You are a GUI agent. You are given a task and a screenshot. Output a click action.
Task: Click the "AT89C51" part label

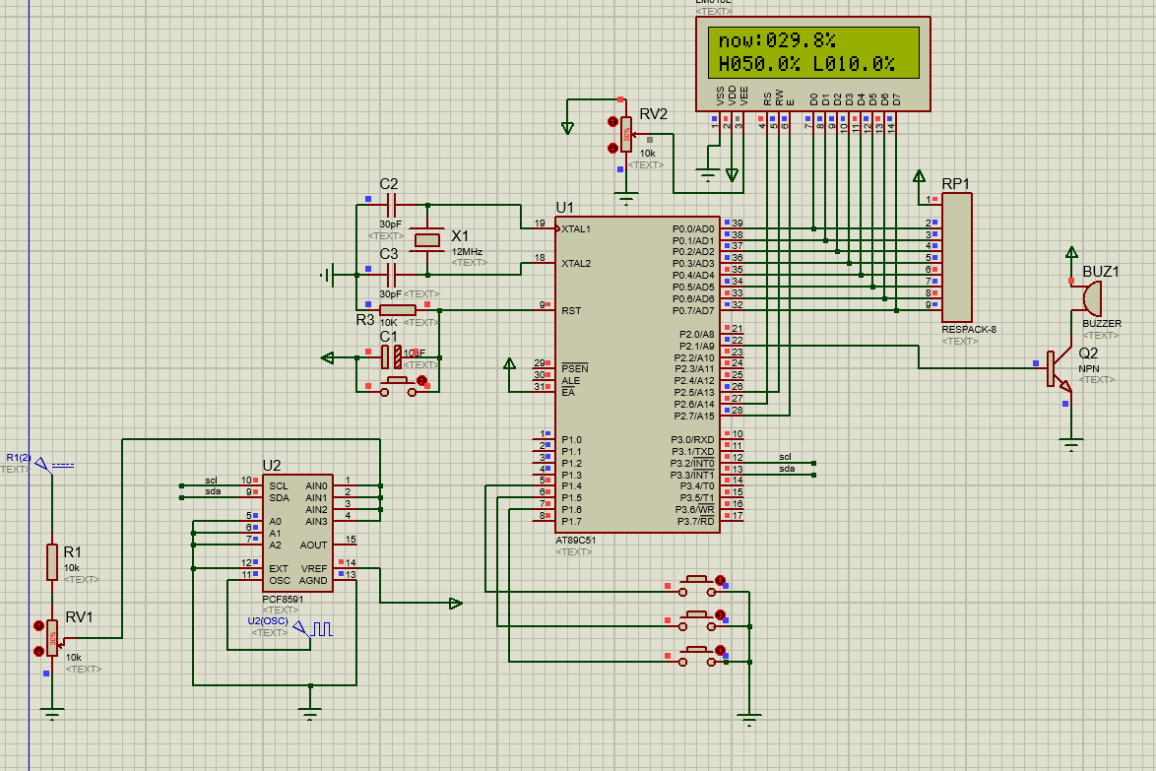(576, 541)
